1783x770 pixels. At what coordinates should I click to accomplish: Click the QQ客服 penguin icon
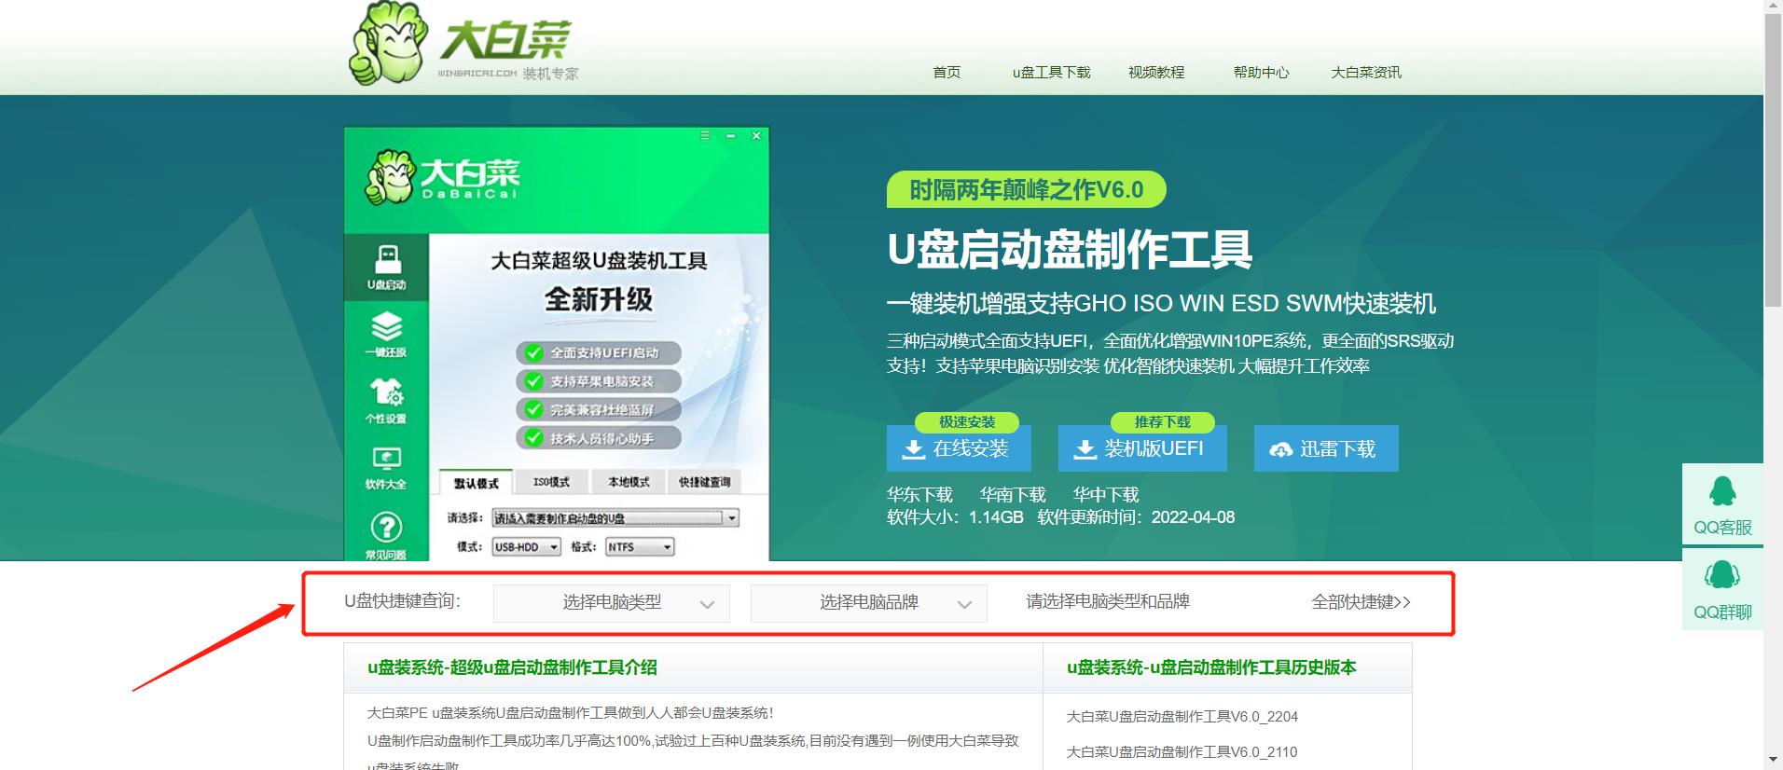[x=1722, y=492]
